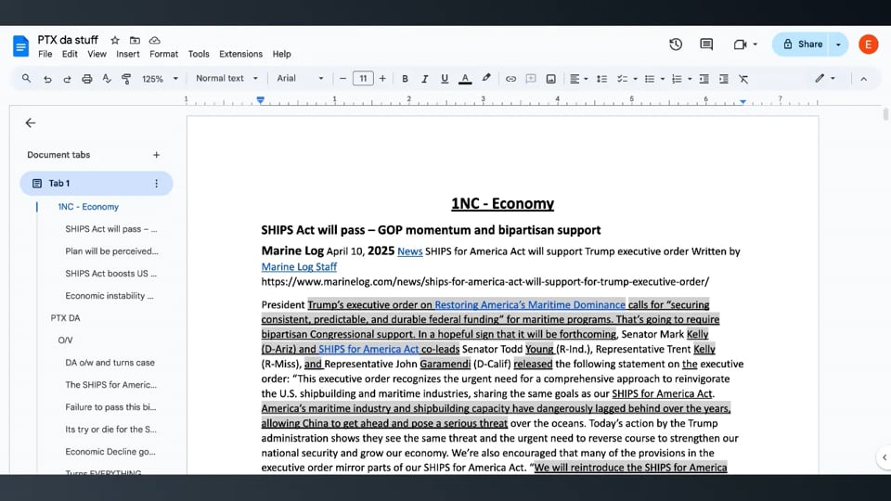
Task: Click the search magnifier in toolbar
Action: tap(26, 78)
